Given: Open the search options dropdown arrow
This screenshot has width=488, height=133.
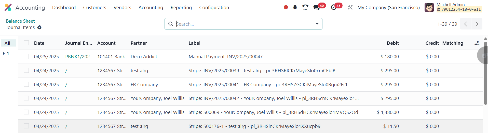Looking at the screenshot, I should [x=317, y=24].
